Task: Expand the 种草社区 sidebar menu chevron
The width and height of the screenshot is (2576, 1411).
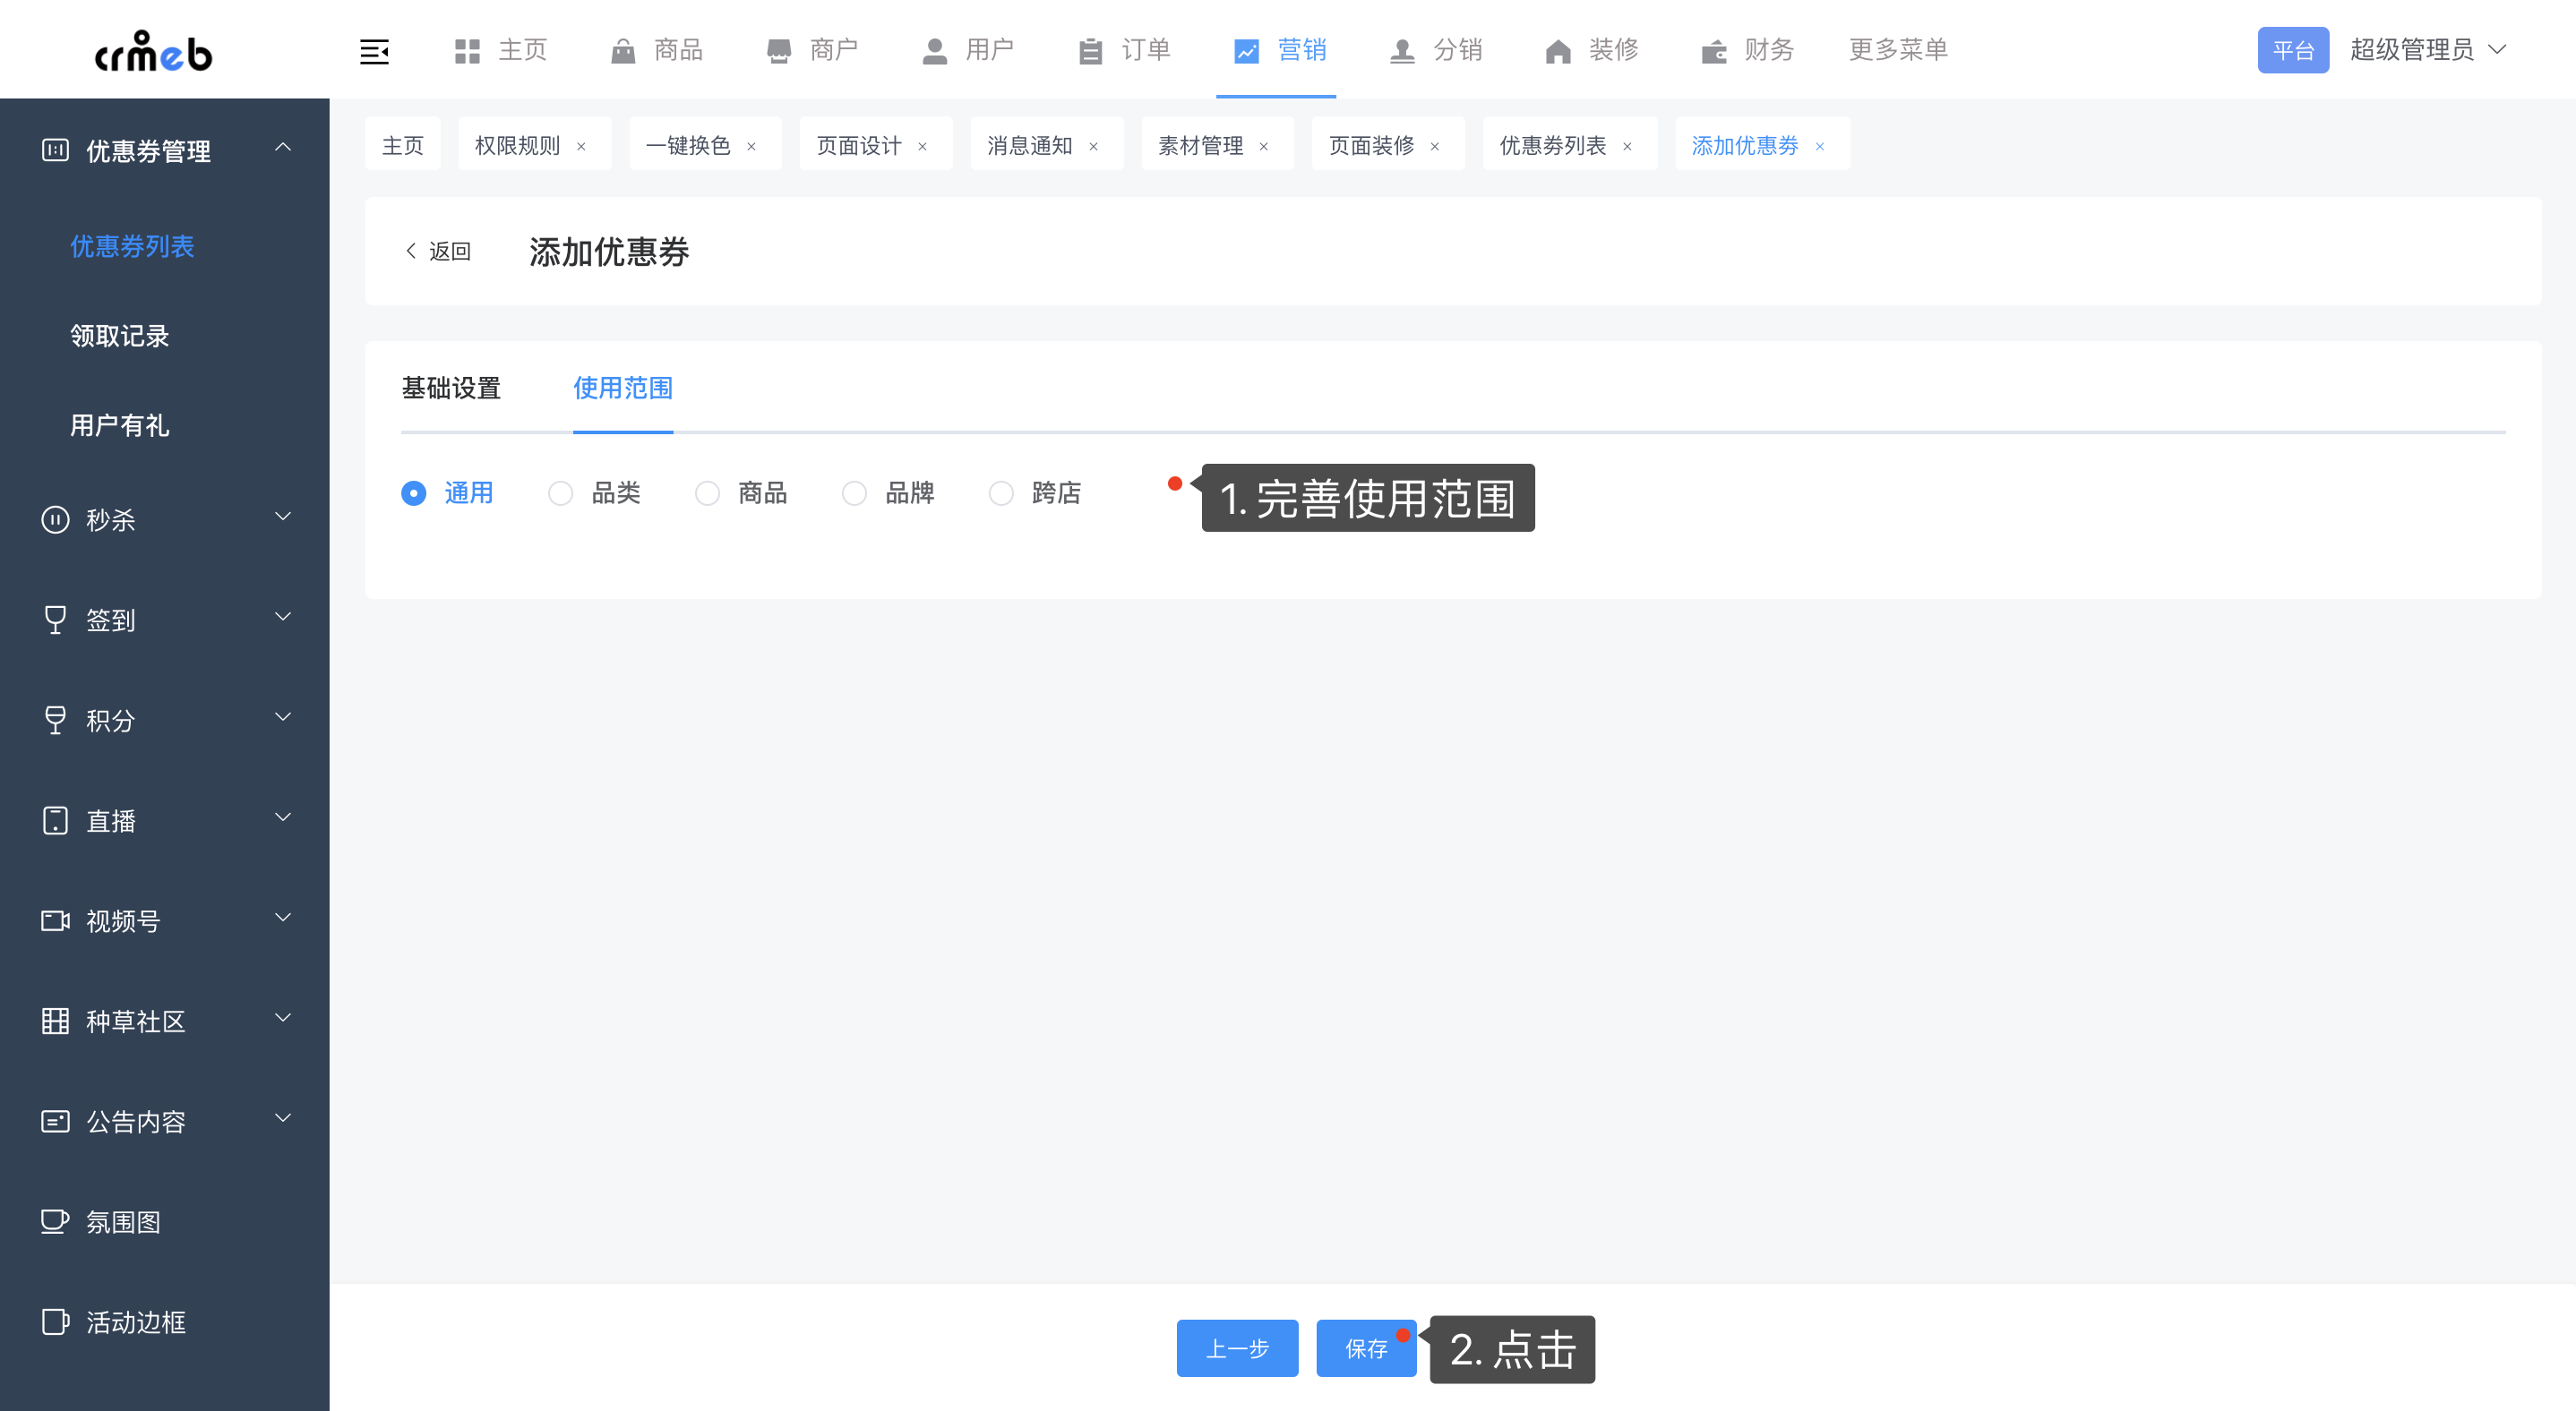Action: point(283,1017)
